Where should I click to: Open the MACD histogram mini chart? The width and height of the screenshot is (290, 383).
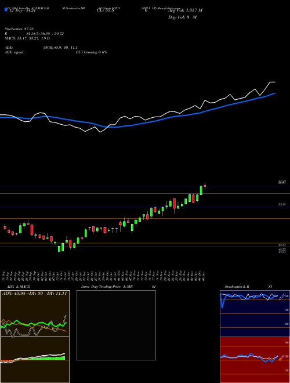35,360
